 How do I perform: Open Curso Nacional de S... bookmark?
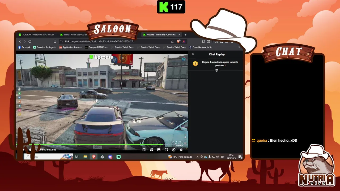coord(201,47)
